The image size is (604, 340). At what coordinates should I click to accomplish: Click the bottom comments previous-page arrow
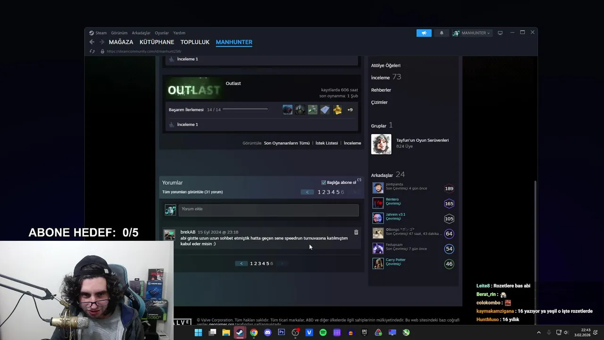[241, 263]
